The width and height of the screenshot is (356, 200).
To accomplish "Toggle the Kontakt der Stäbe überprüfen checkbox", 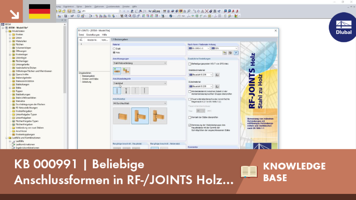I will tap(190, 117).
